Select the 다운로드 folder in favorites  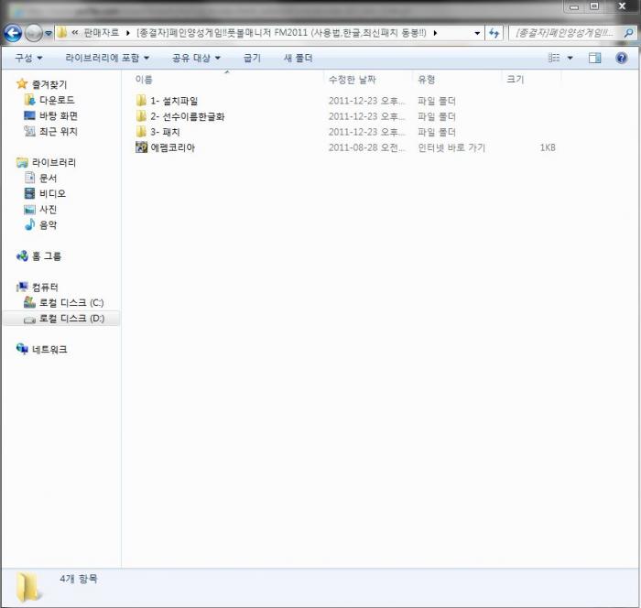(x=57, y=100)
